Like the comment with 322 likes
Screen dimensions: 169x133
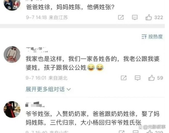(x=148, y=17)
